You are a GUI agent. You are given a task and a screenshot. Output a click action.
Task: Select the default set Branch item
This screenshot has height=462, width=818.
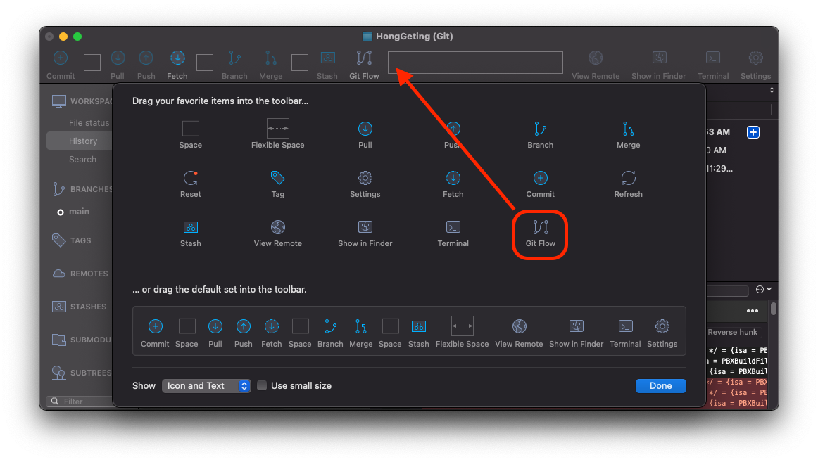(x=330, y=333)
